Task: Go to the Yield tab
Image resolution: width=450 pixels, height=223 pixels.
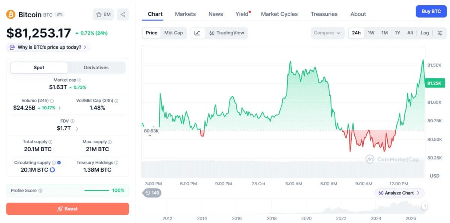Action: click(242, 14)
